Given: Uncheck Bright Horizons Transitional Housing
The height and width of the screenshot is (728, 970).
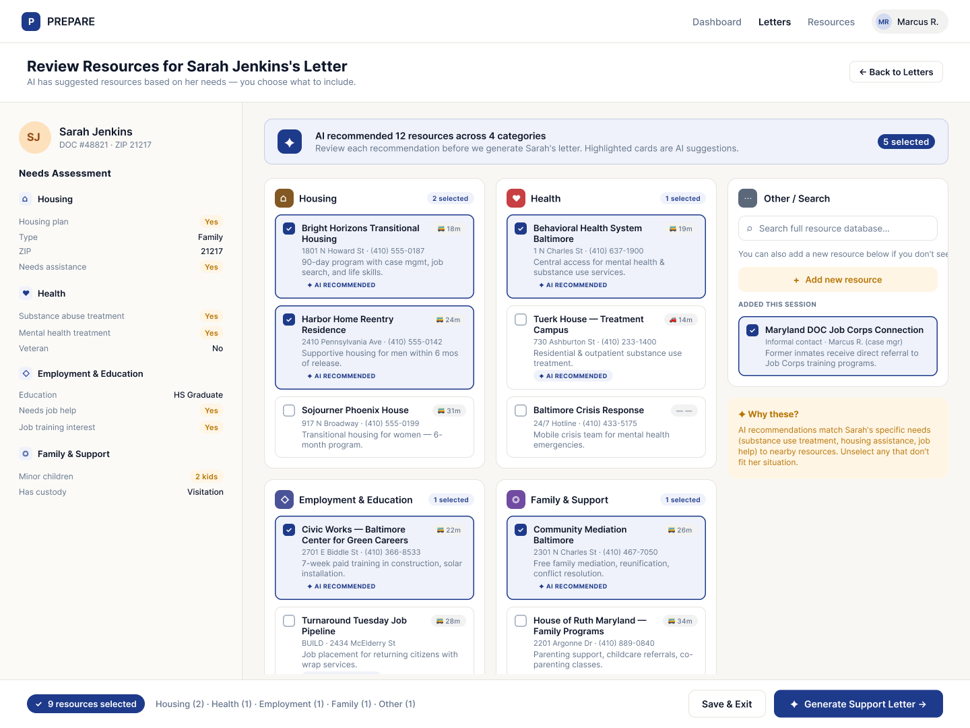Looking at the screenshot, I should pyautogui.click(x=289, y=229).
